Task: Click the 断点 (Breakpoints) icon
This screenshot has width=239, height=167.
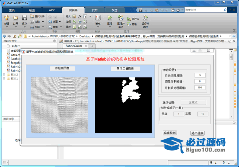Action: click(98, 18)
